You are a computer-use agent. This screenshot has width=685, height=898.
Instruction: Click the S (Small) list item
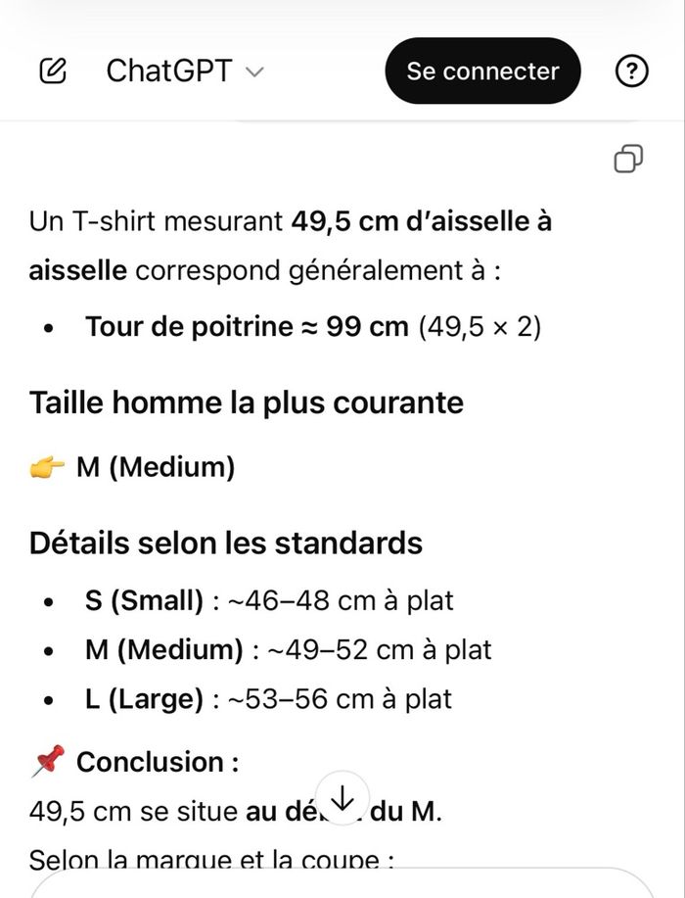pyautogui.click(x=269, y=600)
